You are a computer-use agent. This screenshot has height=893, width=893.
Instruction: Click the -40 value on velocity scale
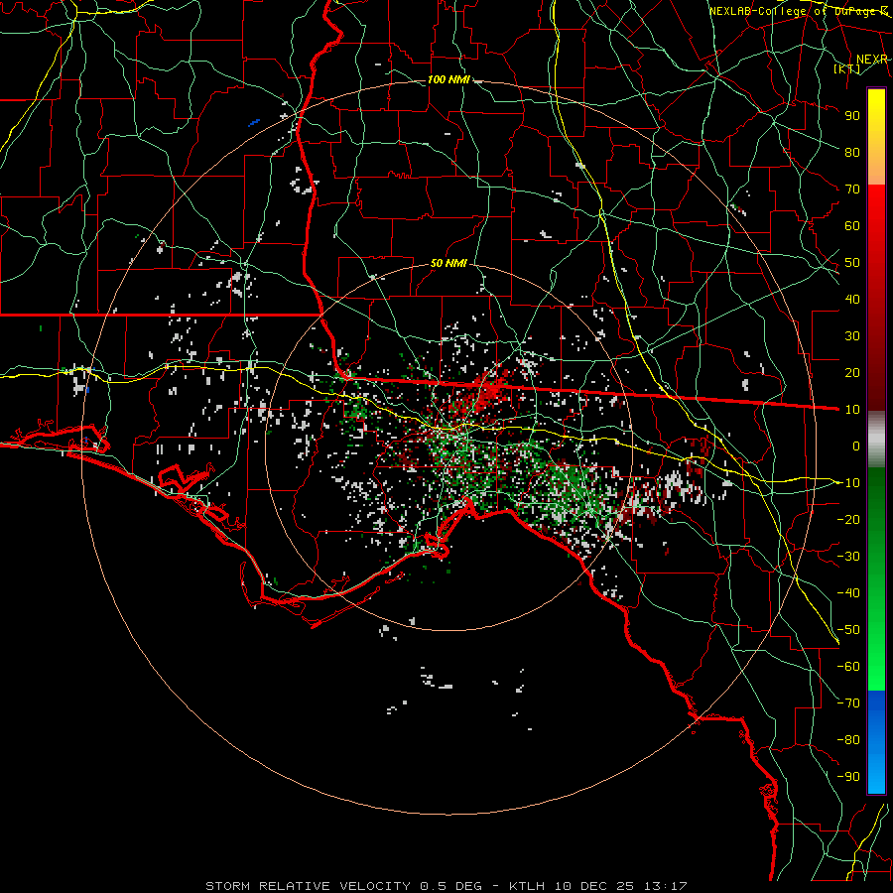coord(848,593)
